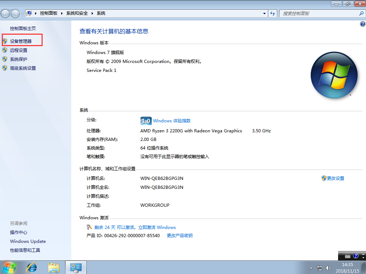Click the Back navigation arrow button
This screenshot has width=366, height=274.
coord(5,14)
